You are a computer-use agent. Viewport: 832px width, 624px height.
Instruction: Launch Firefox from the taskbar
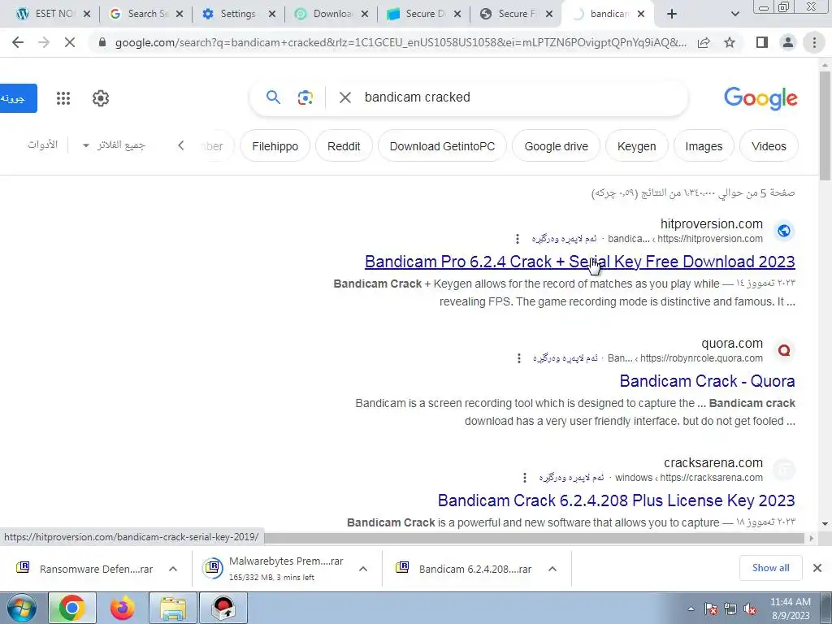pos(122,608)
